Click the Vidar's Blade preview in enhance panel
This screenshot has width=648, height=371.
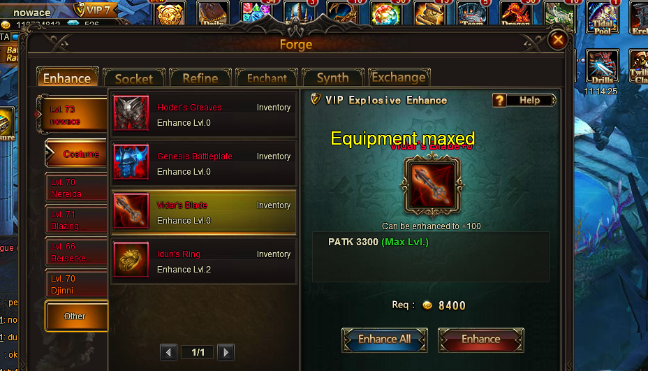point(432,185)
